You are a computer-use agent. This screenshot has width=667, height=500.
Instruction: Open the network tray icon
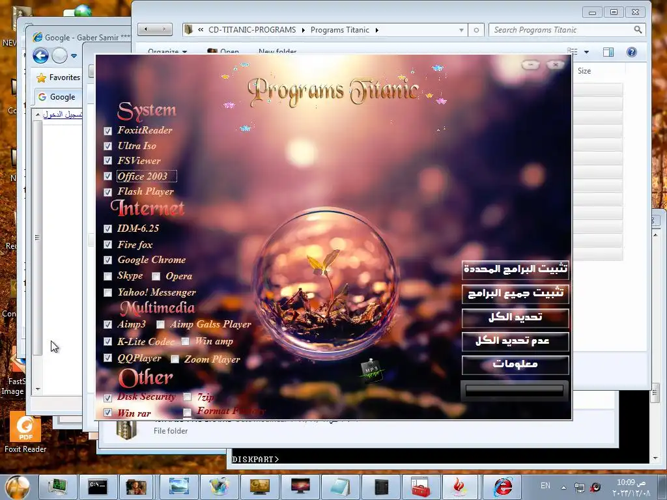coord(579,487)
